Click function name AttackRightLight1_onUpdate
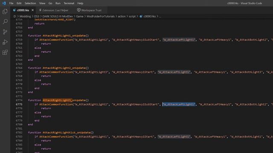Viewport: 273px width, 153px height. (x=64, y=36)
